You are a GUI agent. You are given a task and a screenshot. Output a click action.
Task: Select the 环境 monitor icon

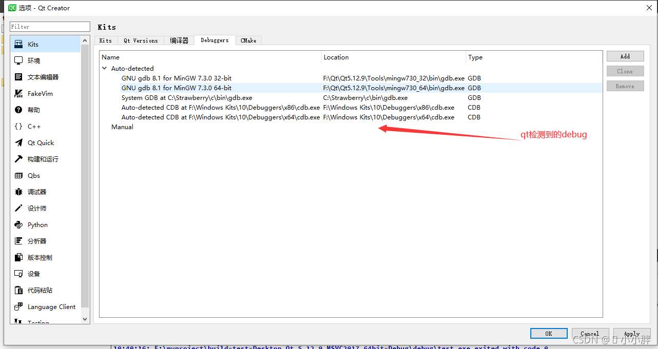tap(18, 60)
